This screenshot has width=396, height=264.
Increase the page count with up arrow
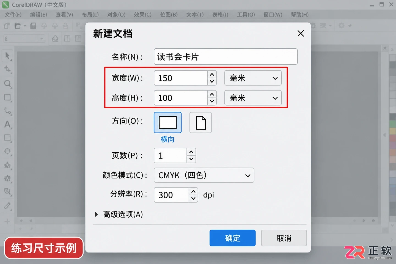click(x=191, y=152)
